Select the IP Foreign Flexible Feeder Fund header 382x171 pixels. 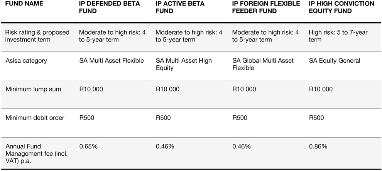[x=266, y=8]
